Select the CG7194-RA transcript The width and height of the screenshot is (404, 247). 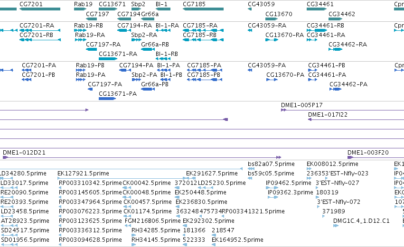[x=124, y=30]
